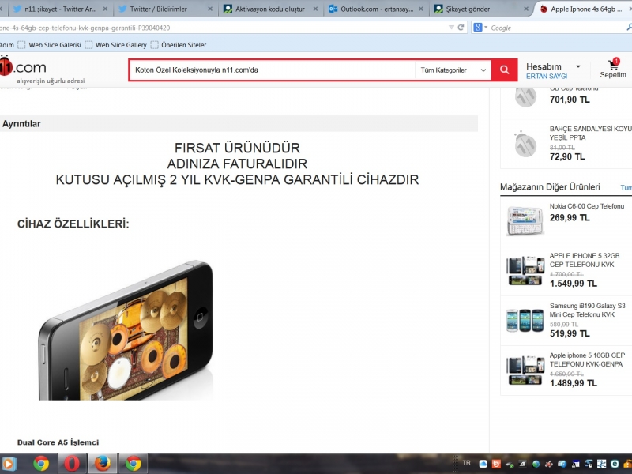Image resolution: width=632 pixels, height=474 pixels.
Task: Open the 'Web Slice Galerisi' bookmark
Action: [x=55, y=45]
